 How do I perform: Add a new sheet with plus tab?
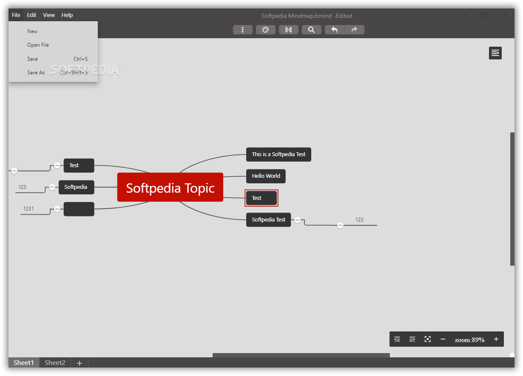(80, 363)
